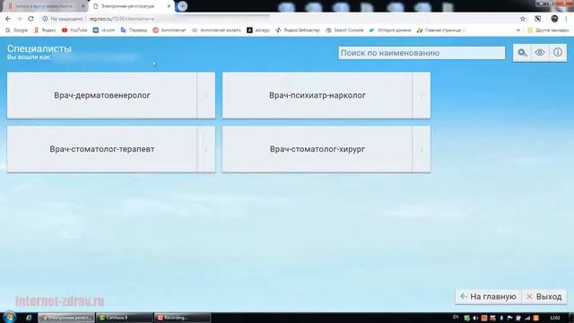The width and height of the screenshot is (574, 323).
Task: Open the Chrome three-dot menu
Action: click(x=567, y=19)
